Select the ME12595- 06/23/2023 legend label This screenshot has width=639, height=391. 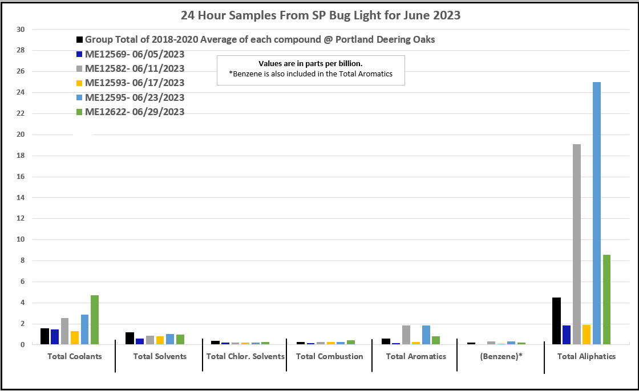[135, 97]
